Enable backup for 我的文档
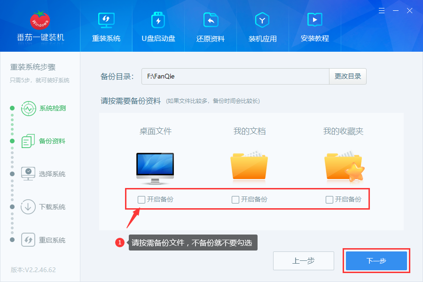423x282 pixels. point(235,200)
